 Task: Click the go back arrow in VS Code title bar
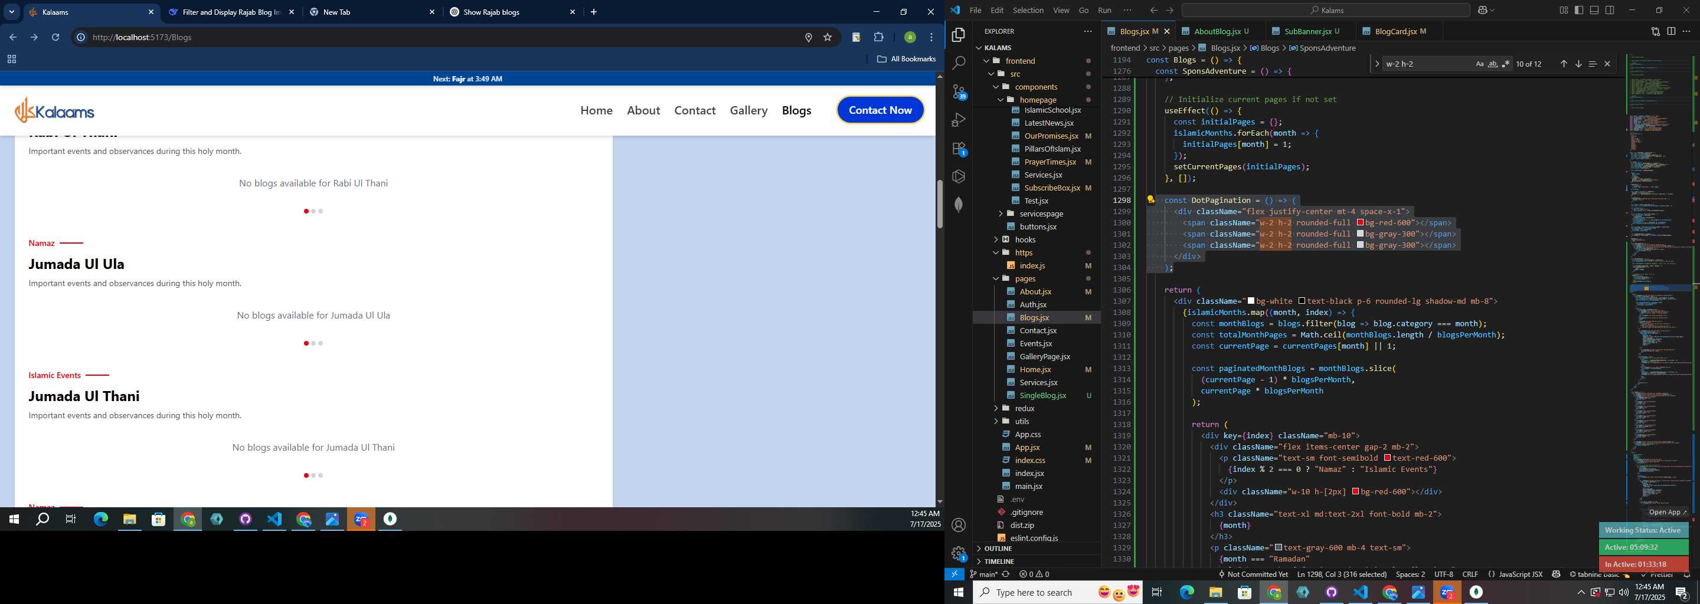coord(1153,10)
